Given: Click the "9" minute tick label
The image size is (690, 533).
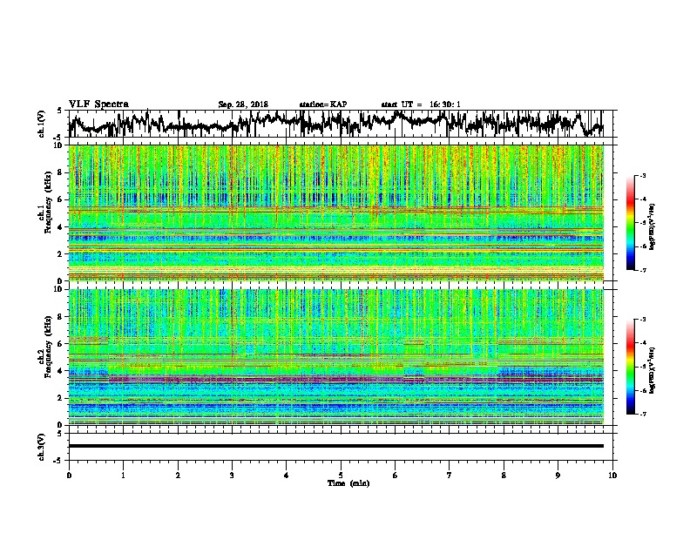Looking at the screenshot, I should [x=558, y=476].
